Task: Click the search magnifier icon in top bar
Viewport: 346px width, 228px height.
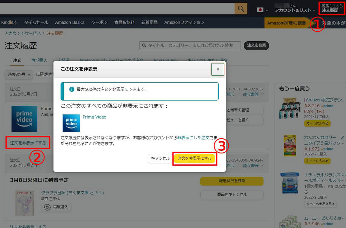Action: click(241, 8)
